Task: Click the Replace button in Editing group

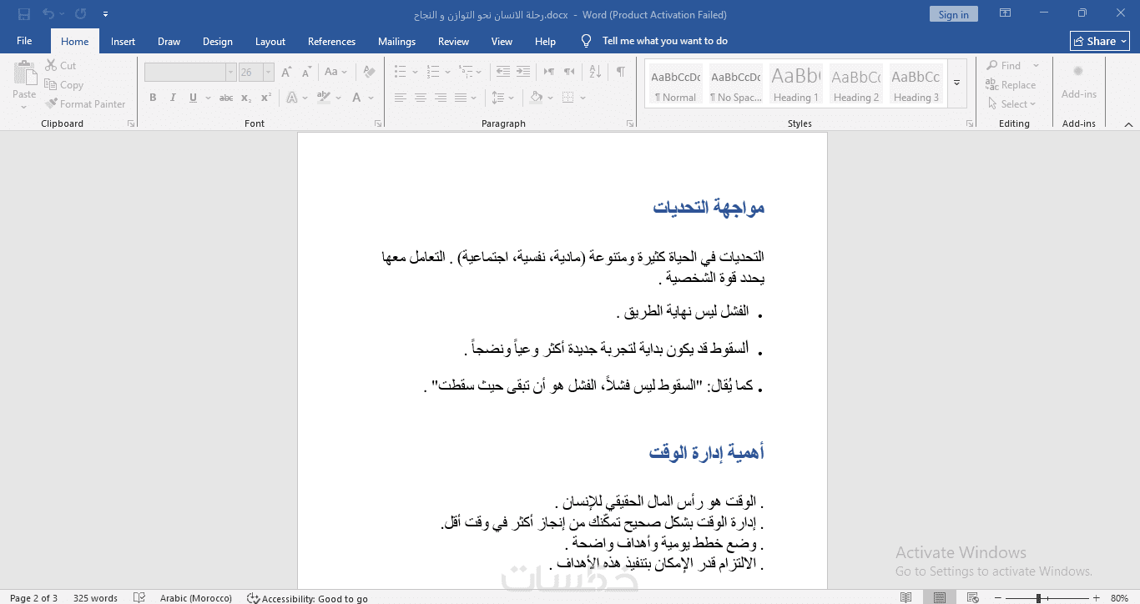Action: [x=1011, y=85]
